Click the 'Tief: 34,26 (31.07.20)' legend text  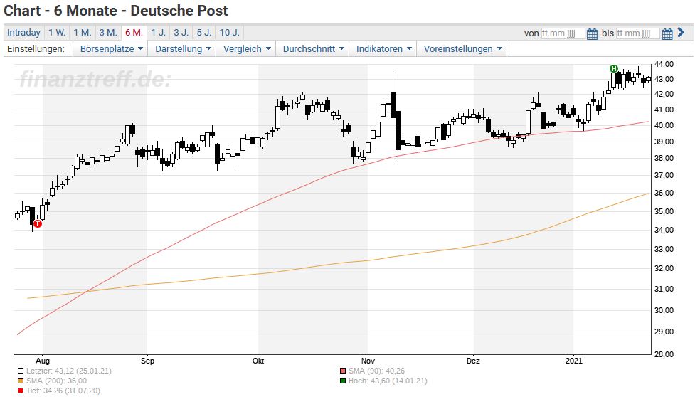(63, 391)
